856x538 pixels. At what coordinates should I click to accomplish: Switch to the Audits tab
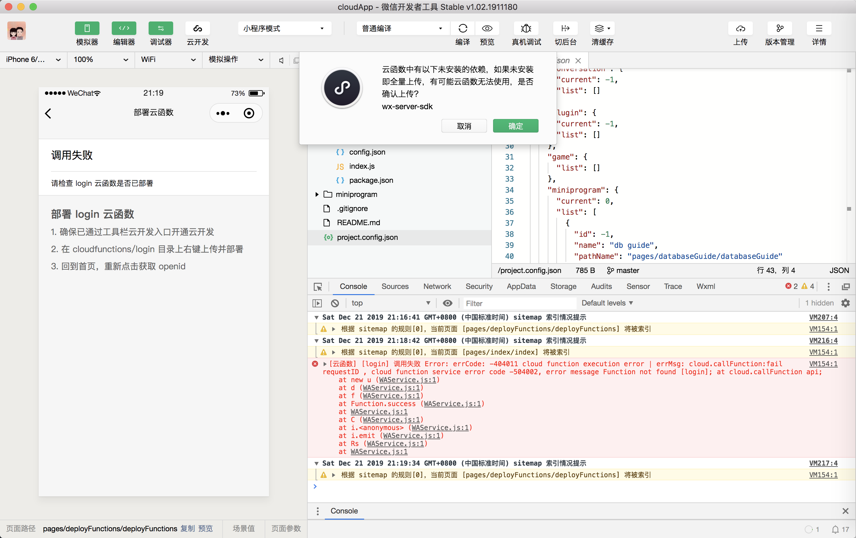point(601,286)
